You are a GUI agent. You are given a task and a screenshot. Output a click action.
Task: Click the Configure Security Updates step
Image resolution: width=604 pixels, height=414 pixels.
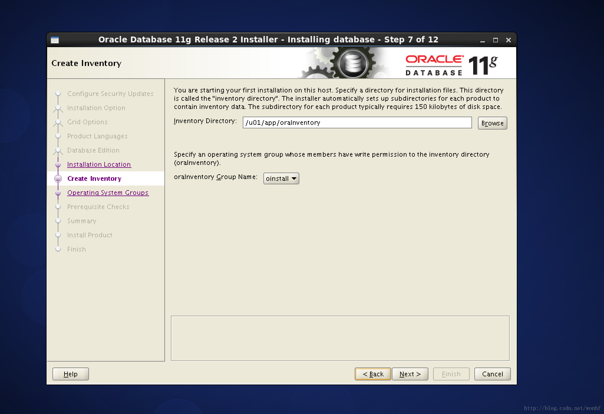[110, 94]
